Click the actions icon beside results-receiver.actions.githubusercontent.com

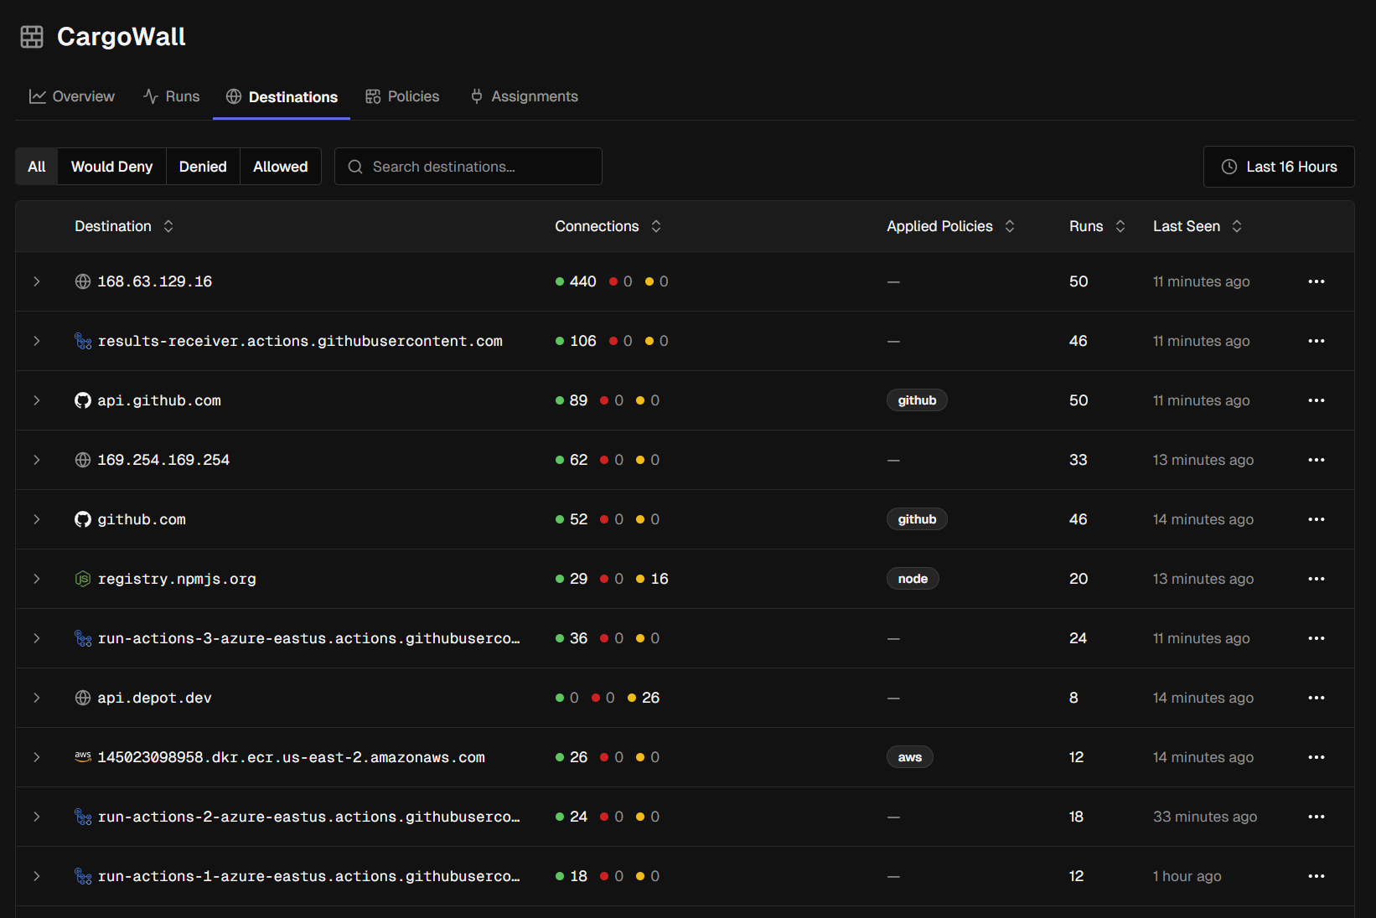[83, 341]
